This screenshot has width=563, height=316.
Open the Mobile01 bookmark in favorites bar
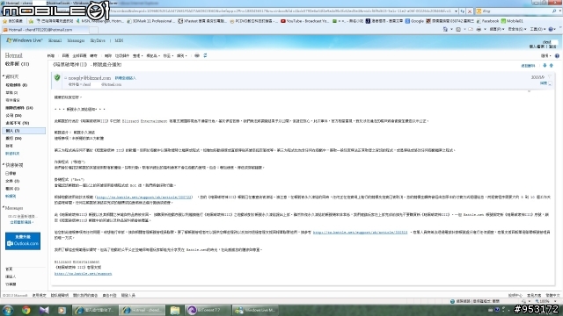(x=512, y=21)
